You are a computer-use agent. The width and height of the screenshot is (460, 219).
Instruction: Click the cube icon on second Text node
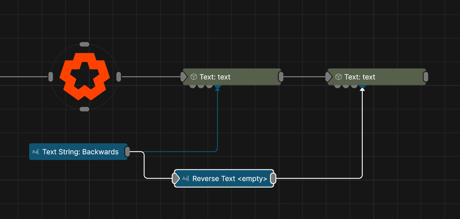pyautogui.click(x=339, y=77)
